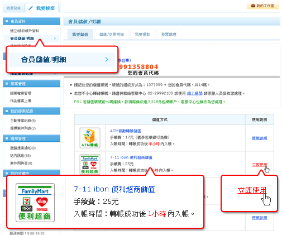Click the square icon beside 通知管理 header
Screen dimensions: 282x235
point(7,138)
